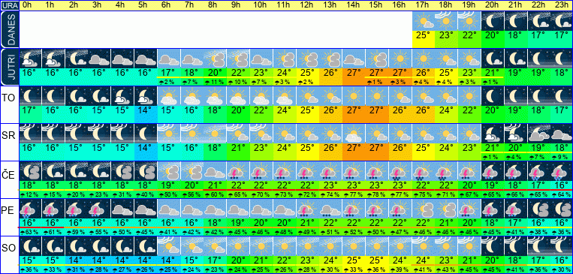
Task: Click the SO 0h moon-with-cloud icon
Action: point(30,246)
